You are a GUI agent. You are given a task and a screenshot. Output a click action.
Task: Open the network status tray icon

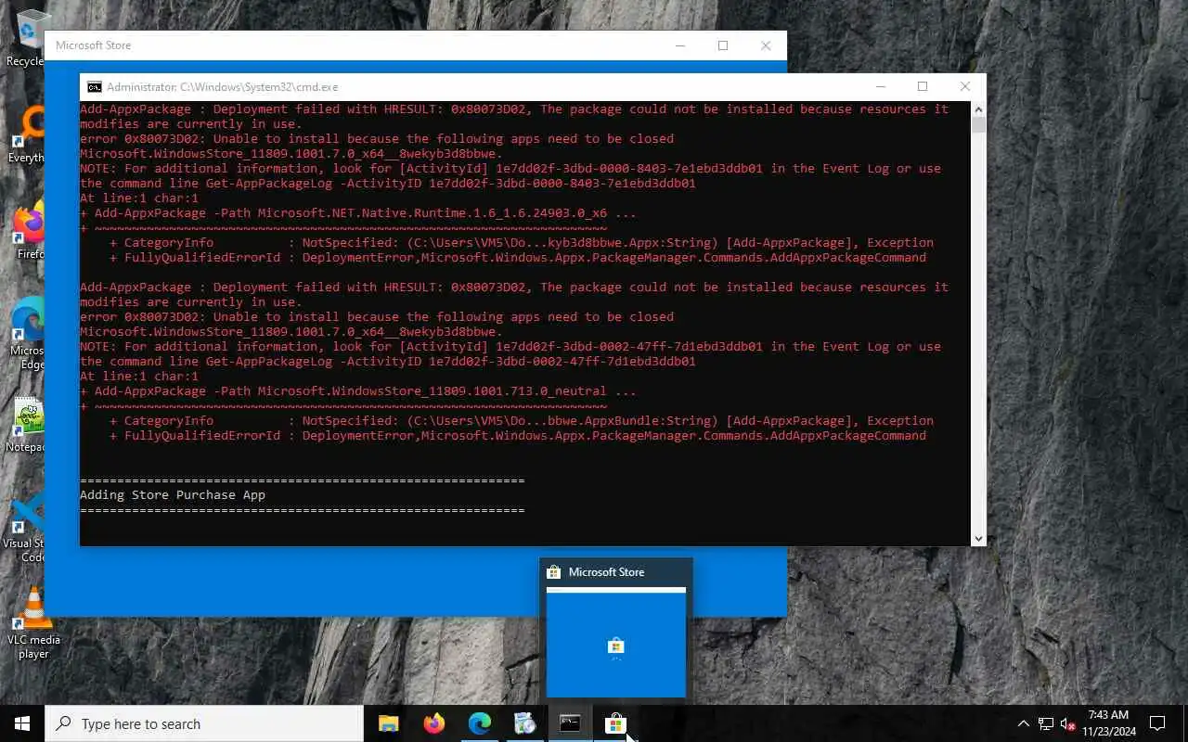coord(1046,723)
